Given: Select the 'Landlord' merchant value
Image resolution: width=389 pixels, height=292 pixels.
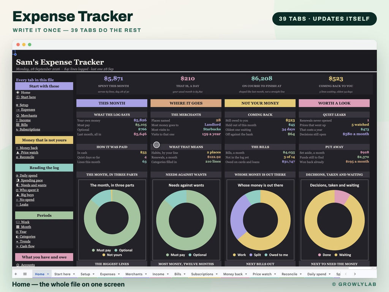Looking at the screenshot, I should point(212,125).
